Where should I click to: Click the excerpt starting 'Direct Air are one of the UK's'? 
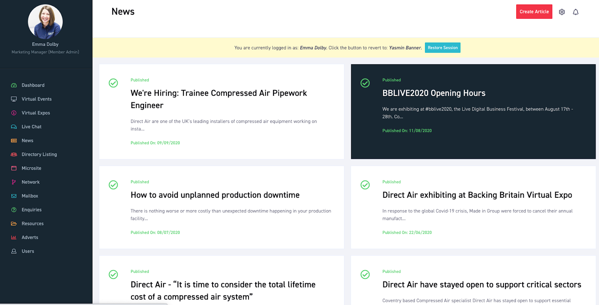[x=224, y=125]
